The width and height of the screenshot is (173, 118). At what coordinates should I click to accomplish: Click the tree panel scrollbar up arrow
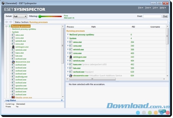63,26
